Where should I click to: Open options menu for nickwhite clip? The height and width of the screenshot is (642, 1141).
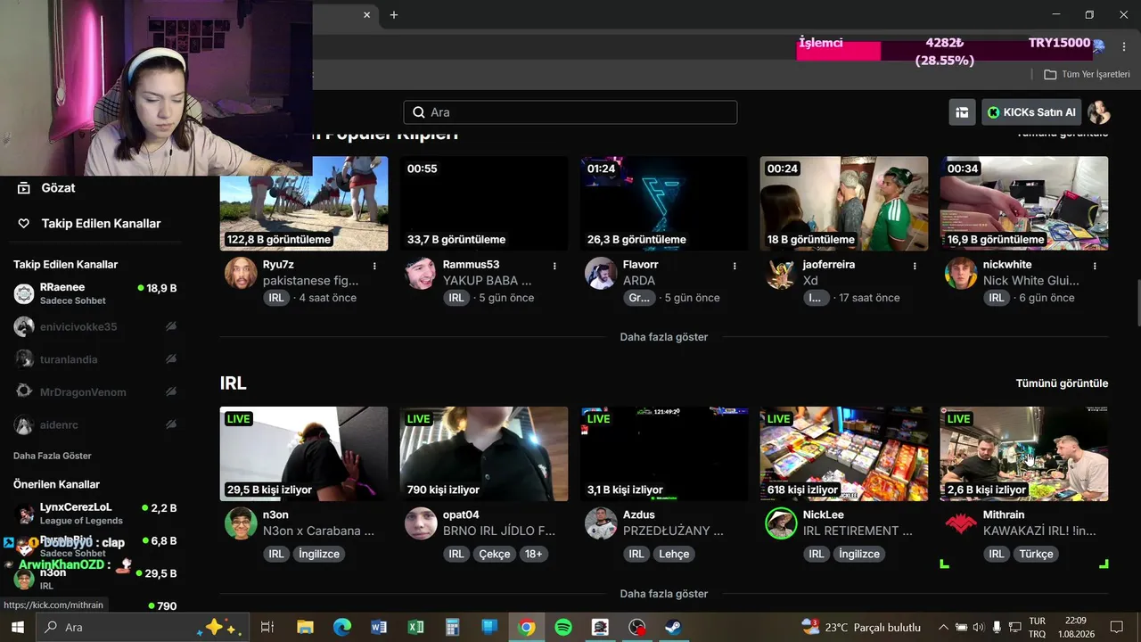(x=1095, y=266)
